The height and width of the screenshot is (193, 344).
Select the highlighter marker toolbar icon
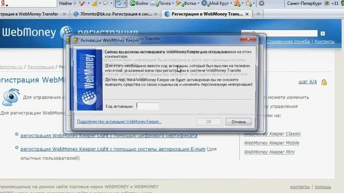(83, 4)
